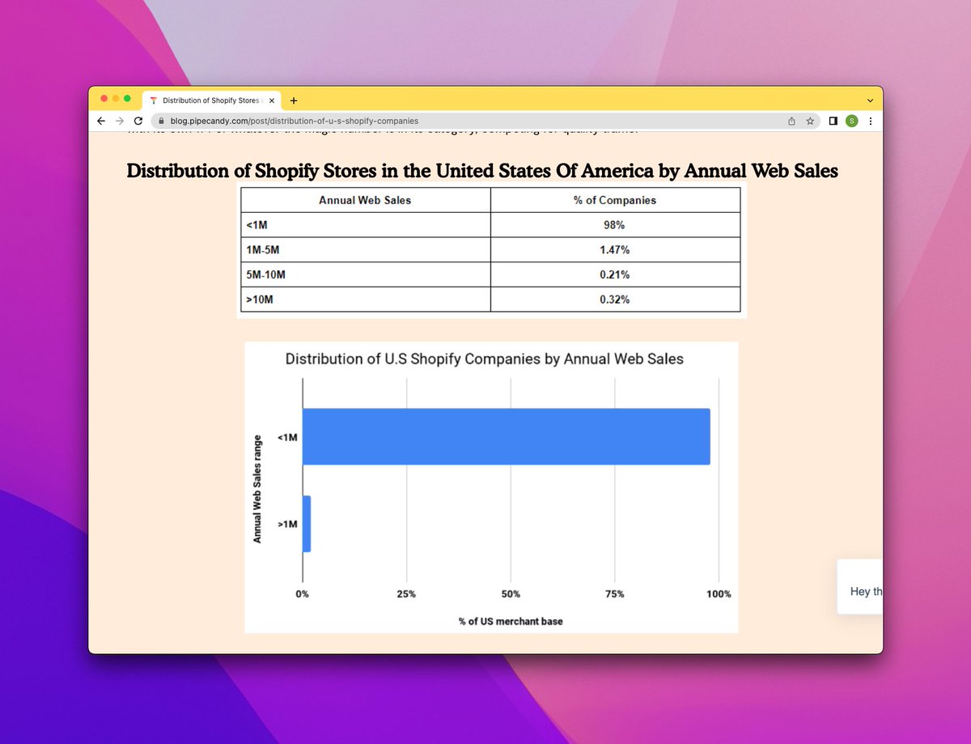Expand the tab search chevron
The width and height of the screenshot is (971, 744).
point(870,100)
